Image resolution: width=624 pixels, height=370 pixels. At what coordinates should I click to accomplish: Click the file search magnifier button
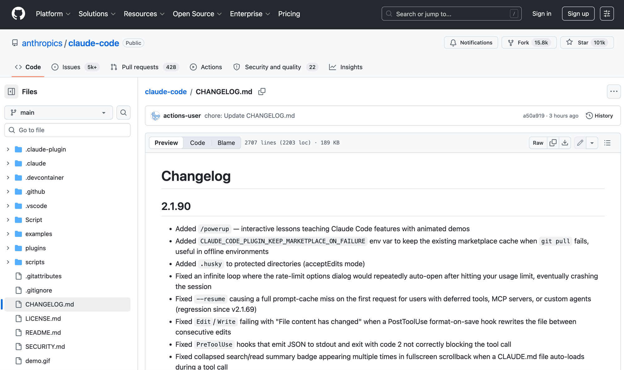123,113
